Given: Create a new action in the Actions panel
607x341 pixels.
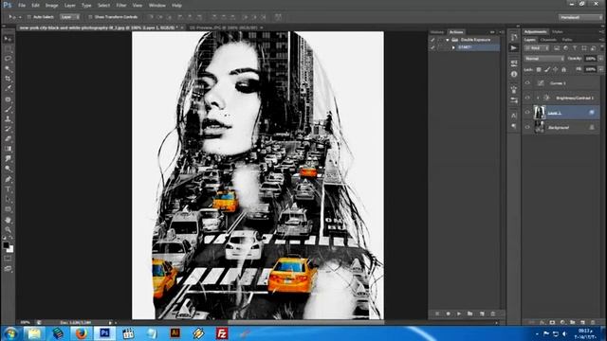Looking at the screenshot, I should (x=482, y=314).
